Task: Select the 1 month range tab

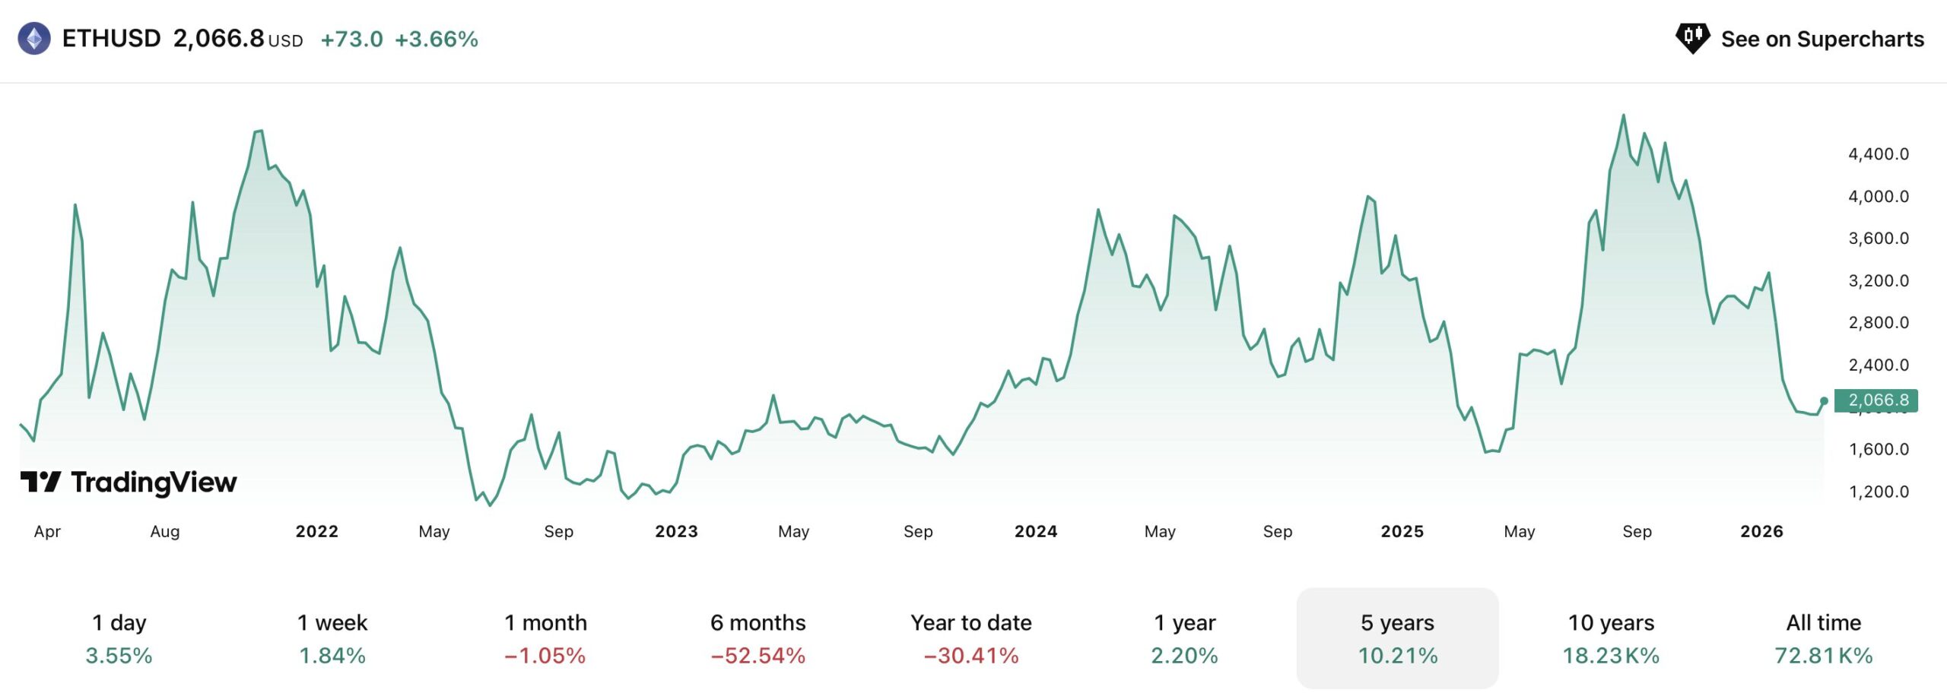Action: 545,638
